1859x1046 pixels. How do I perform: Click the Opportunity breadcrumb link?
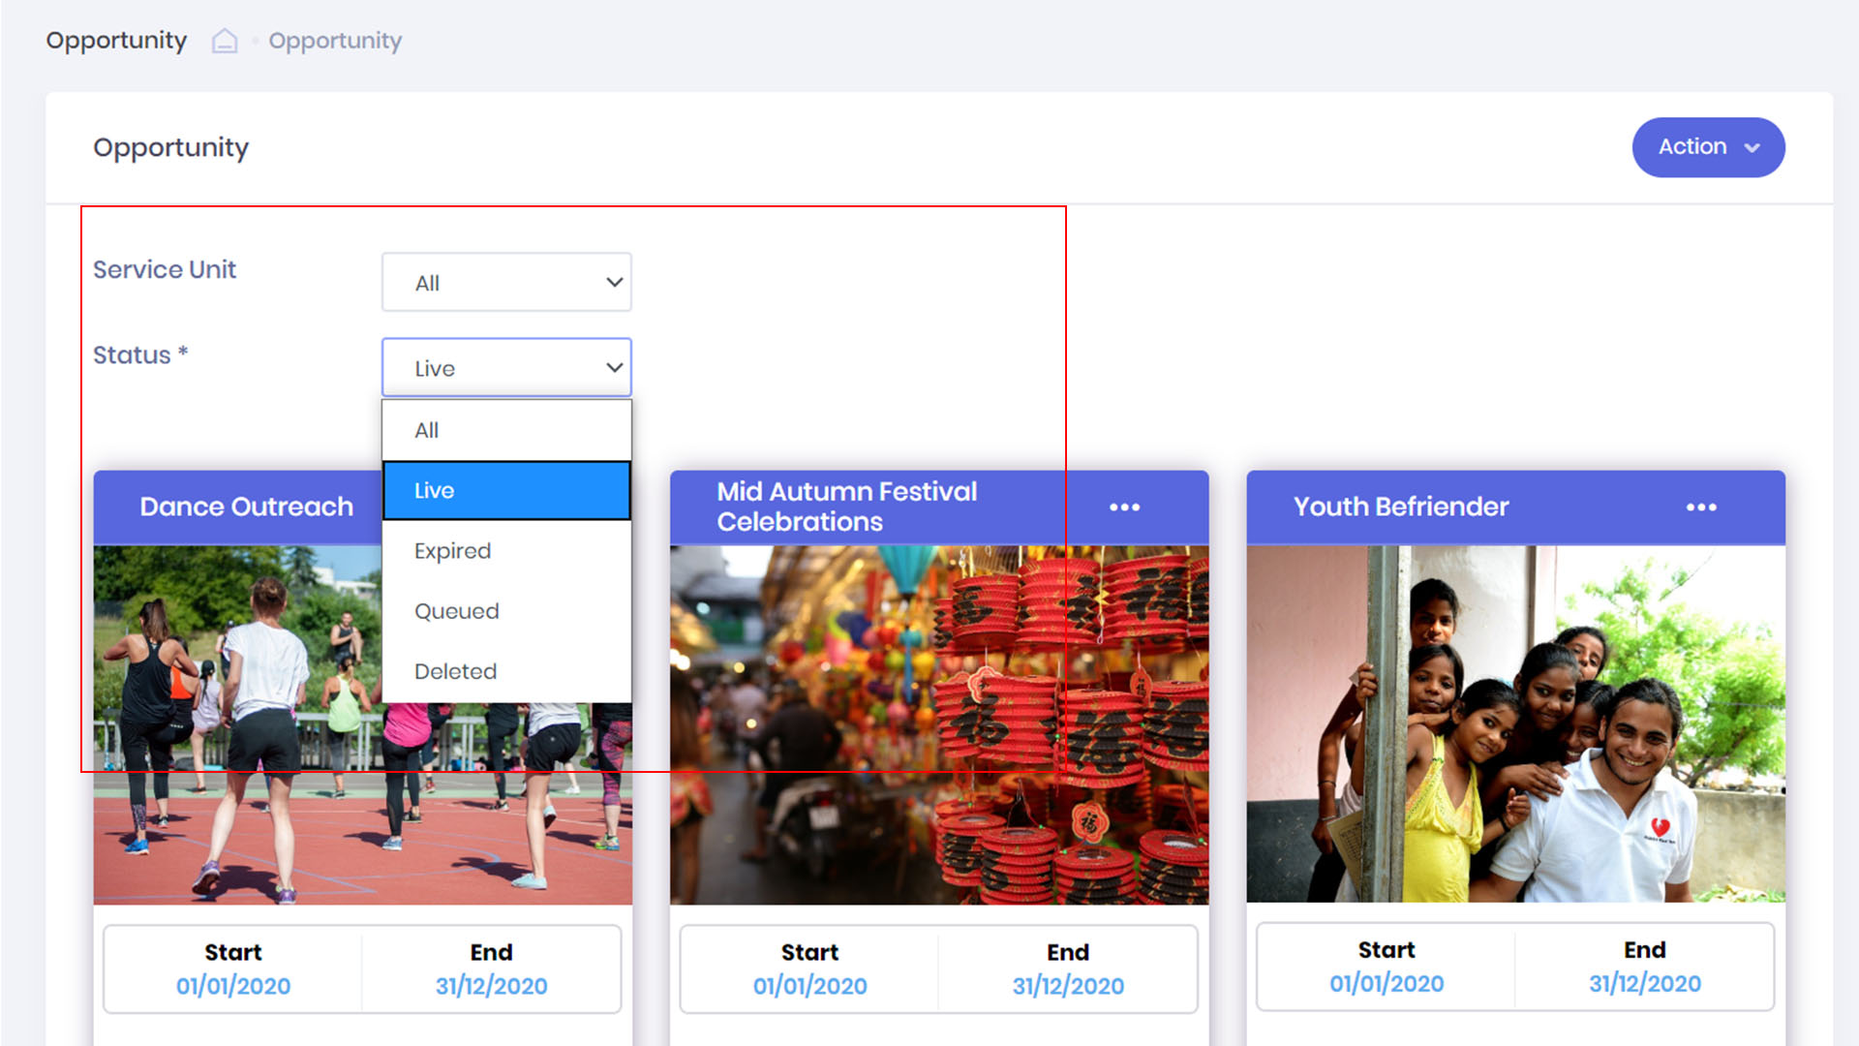click(x=335, y=41)
